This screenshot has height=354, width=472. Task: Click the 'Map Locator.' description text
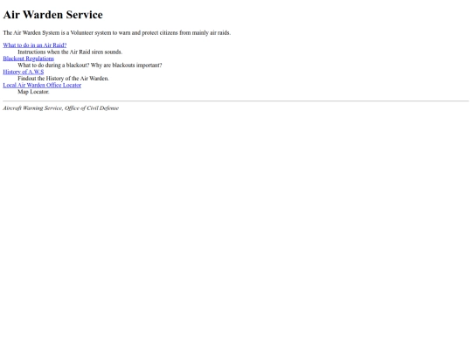tap(33, 92)
